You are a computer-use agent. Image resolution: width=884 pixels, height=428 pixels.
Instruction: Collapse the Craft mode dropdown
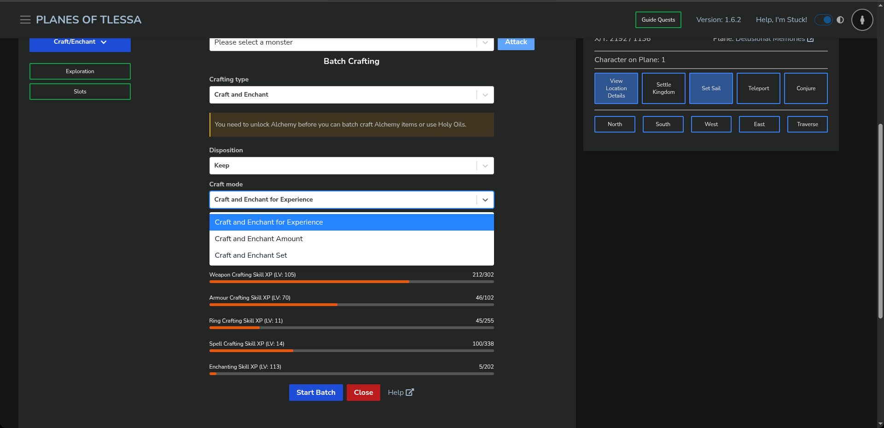tap(351, 200)
